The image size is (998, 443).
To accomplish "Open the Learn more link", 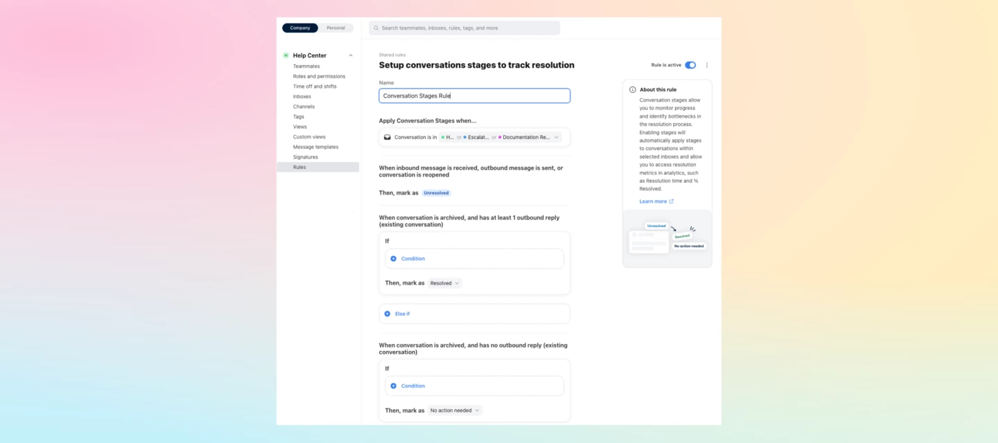I will pos(656,201).
